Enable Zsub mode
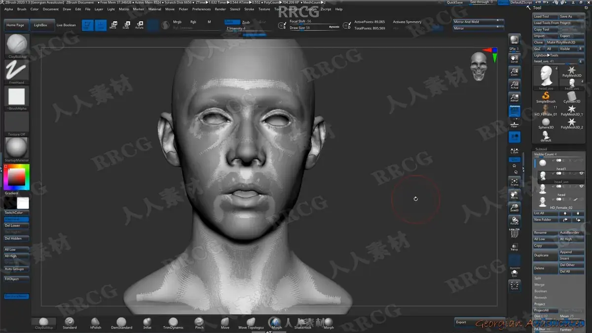 tap(246, 22)
